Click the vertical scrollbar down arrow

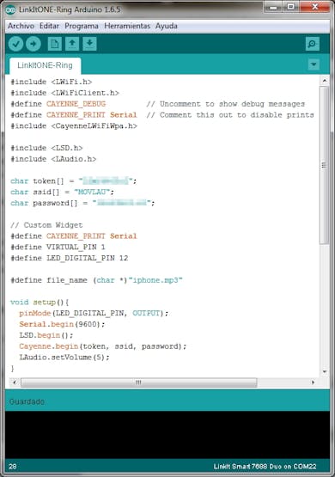[x=325, y=372]
